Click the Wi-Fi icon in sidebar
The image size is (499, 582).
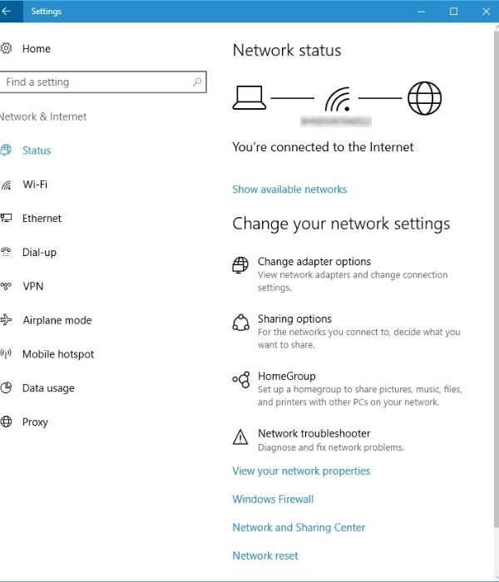pyautogui.click(x=6, y=185)
